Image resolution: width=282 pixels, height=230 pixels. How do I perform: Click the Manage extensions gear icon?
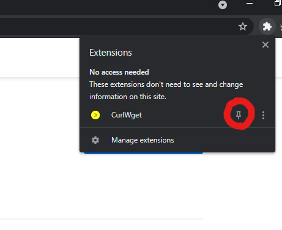(95, 140)
